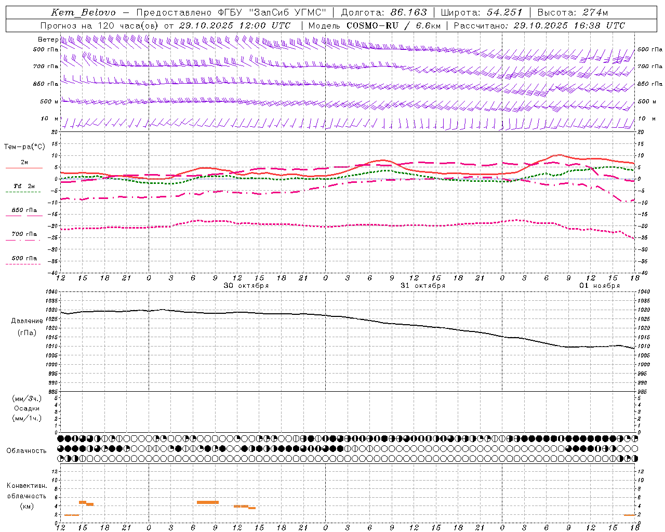Click the Td 2м dew point legend entry
The height and width of the screenshot is (532, 665).
pos(24,186)
